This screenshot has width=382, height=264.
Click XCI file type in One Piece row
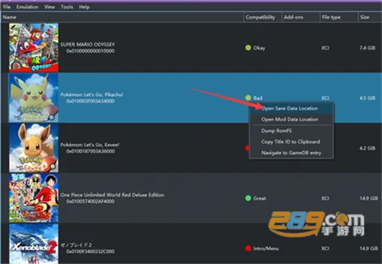coord(325,198)
